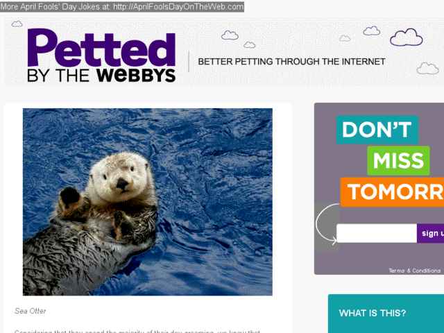444x333 pixels.
Task: Open the Terms & Conditions link
Action: point(415,271)
